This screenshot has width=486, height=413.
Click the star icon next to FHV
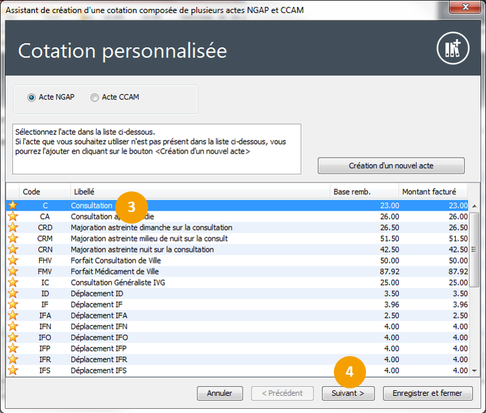(12, 260)
